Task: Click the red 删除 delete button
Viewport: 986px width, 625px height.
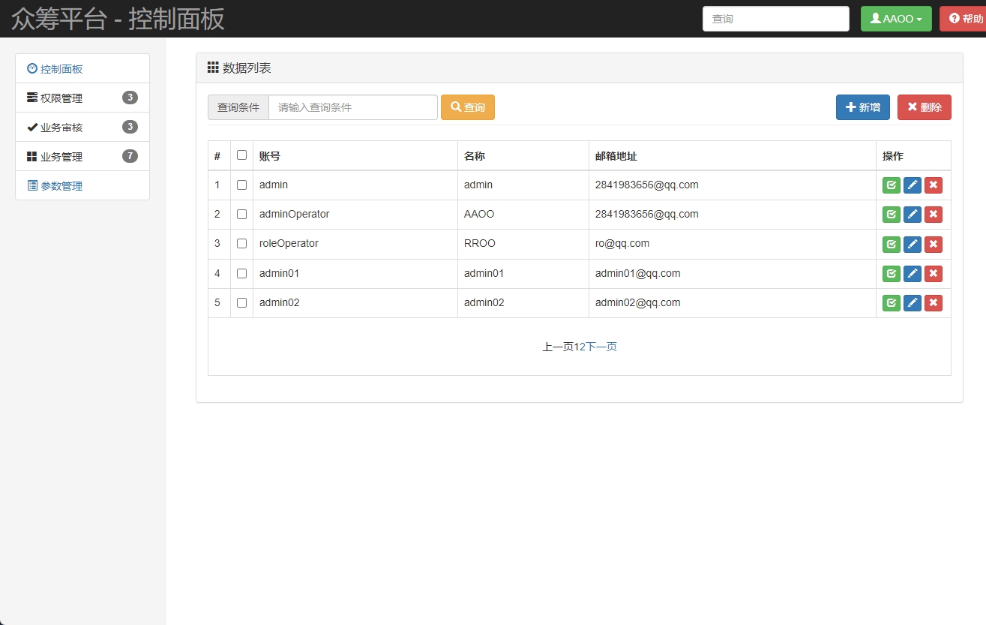Action: coord(925,107)
